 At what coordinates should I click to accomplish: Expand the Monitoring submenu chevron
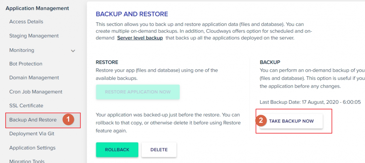pos(73,51)
